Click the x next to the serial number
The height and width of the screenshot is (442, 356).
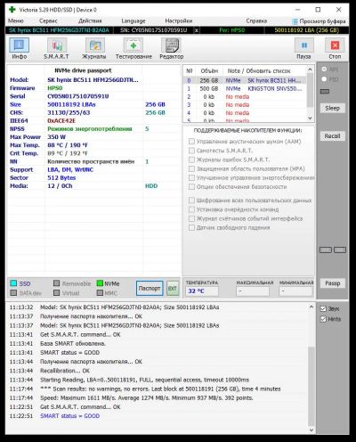[197, 30]
